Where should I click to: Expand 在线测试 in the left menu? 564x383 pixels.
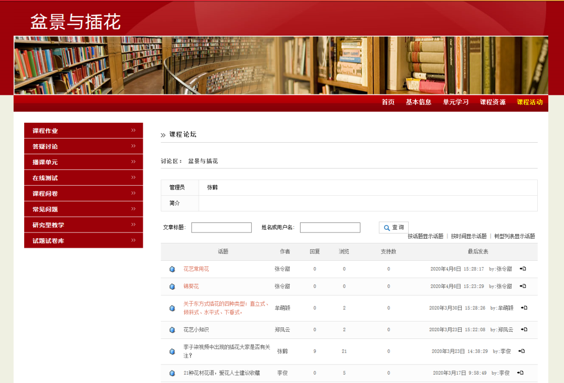click(83, 178)
